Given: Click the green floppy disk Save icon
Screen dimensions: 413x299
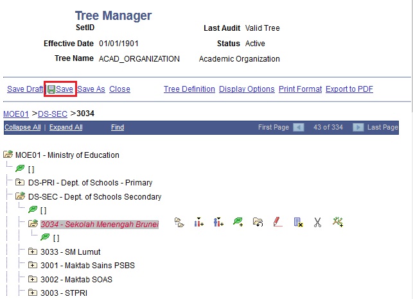Looking at the screenshot, I should pyautogui.click(x=51, y=89).
